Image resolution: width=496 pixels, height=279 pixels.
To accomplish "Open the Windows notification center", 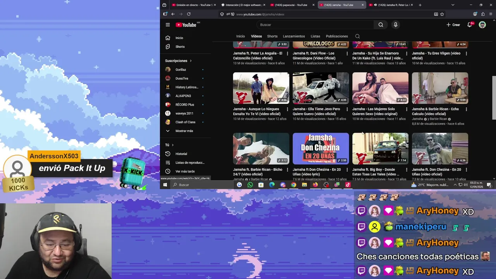I will (x=489, y=185).
